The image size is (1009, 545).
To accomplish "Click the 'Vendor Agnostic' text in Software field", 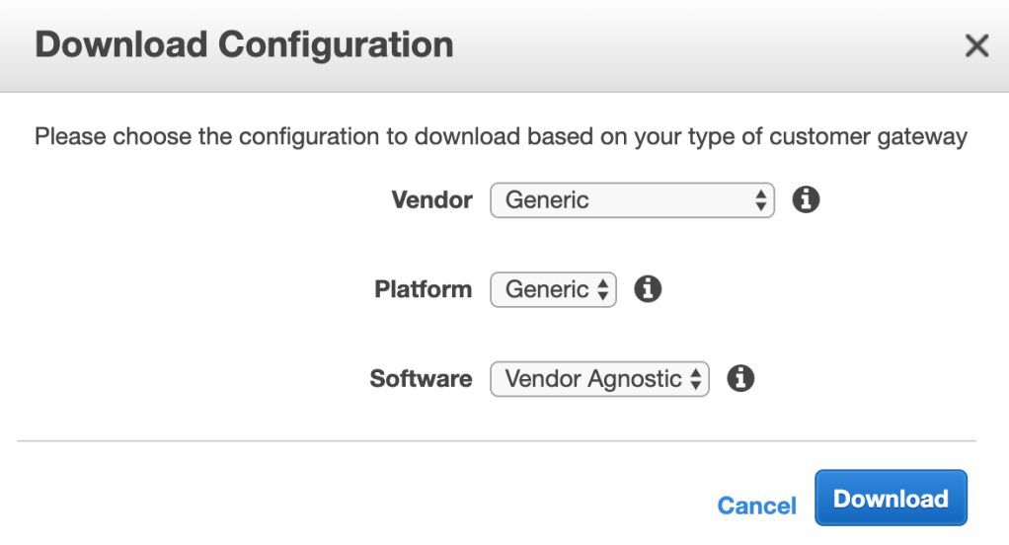I will coord(592,379).
